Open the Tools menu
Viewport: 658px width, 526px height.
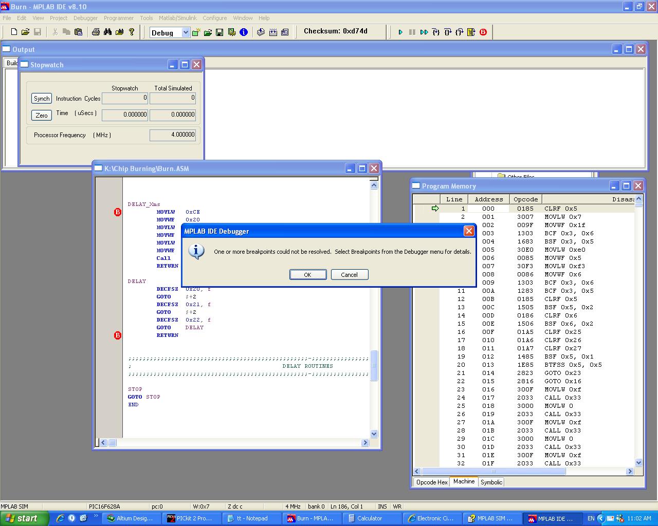point(147,18)
